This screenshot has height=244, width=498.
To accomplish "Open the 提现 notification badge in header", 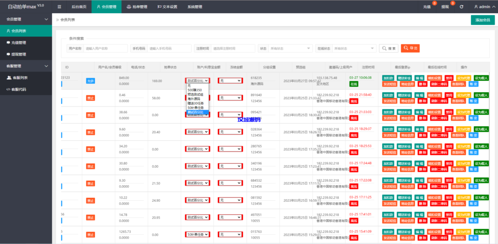I will 445,7.
